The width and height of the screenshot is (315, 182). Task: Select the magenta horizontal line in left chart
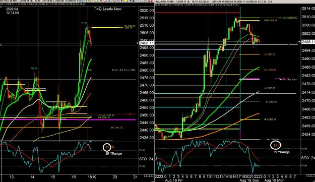click(x=68, y=119)
